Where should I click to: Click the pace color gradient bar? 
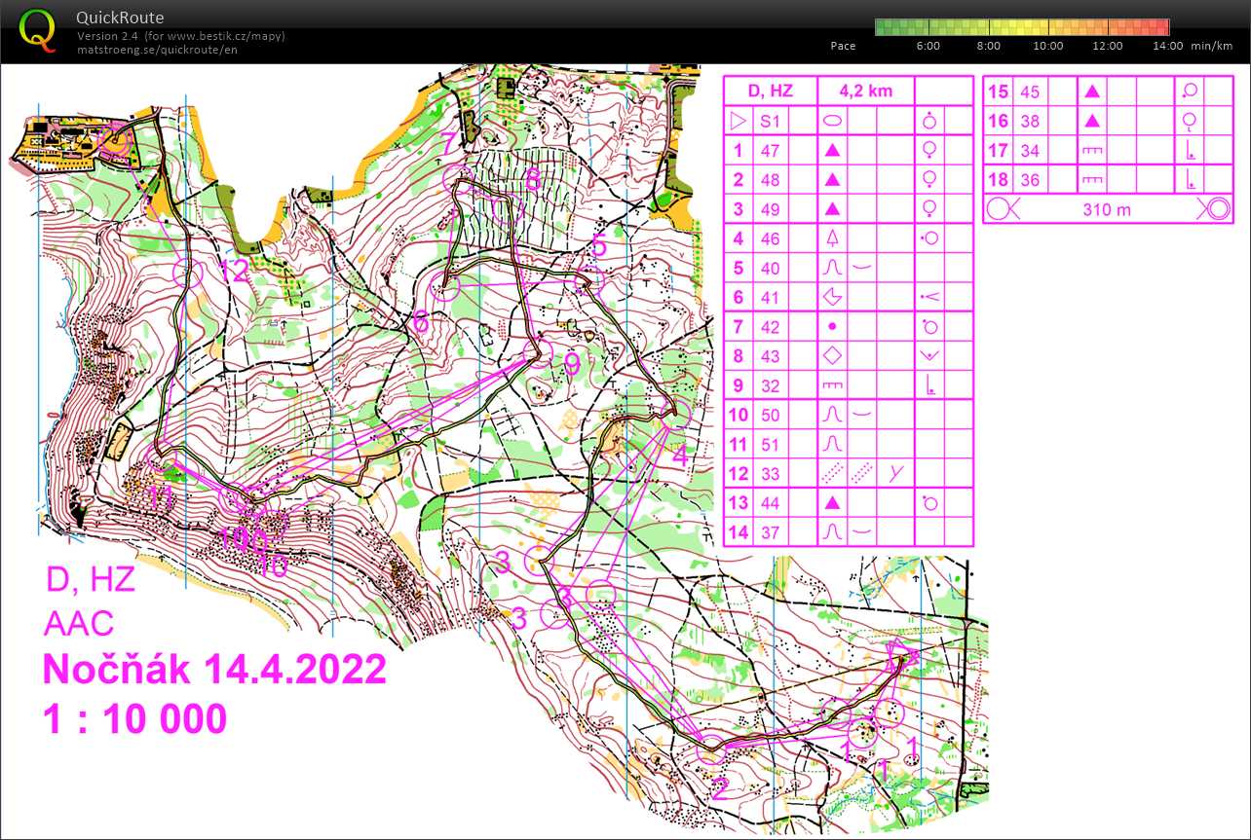tap(1023, 26)
